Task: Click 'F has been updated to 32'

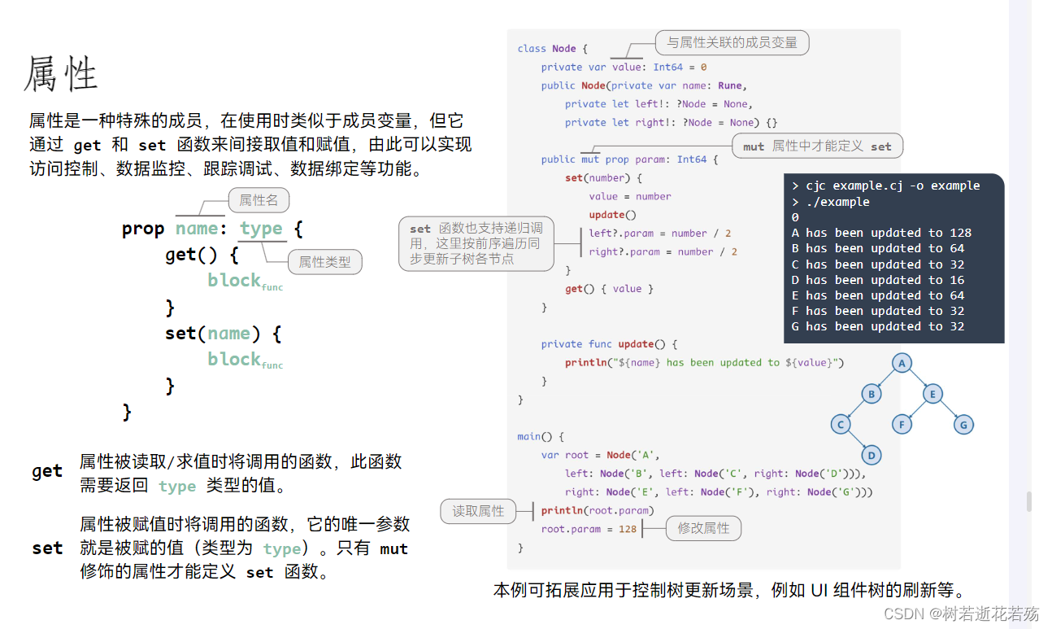Action: coord(878,311)
